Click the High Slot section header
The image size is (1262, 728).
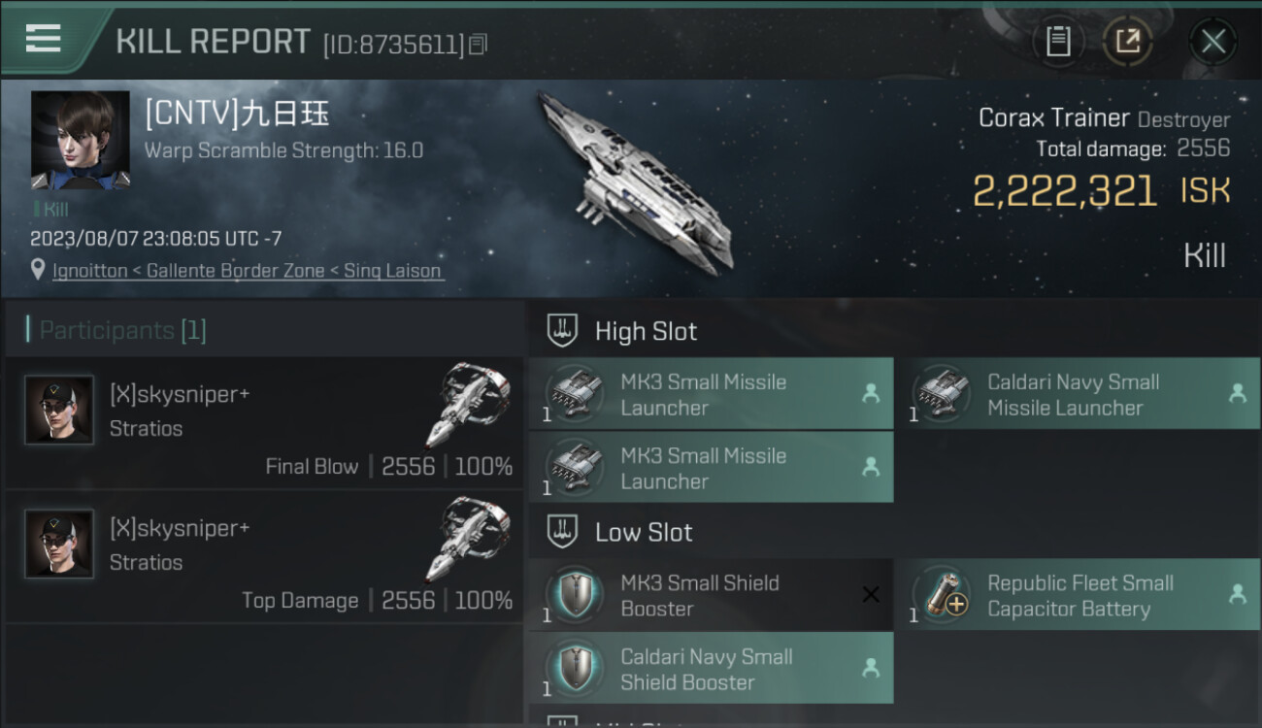(646, 331)
